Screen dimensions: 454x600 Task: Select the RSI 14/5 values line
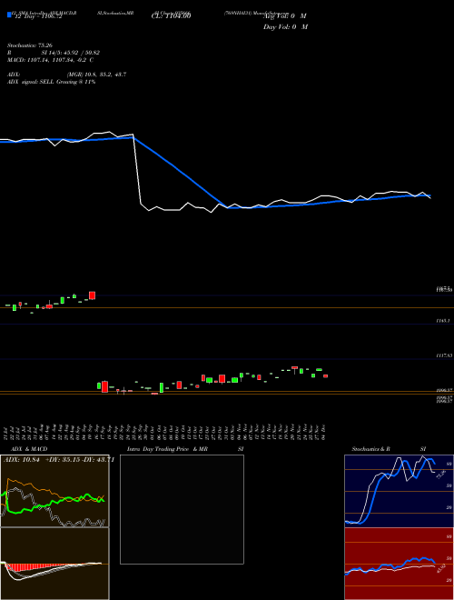[54, 53]
